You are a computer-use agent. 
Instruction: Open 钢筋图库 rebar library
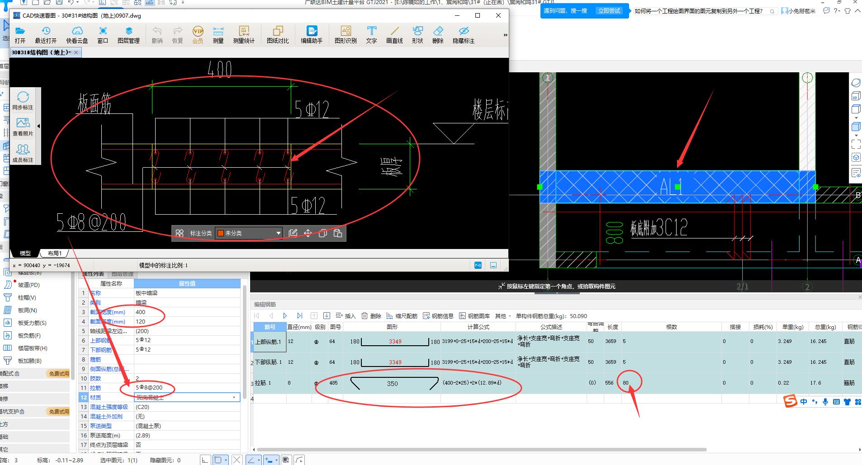[x=474, y=316]
